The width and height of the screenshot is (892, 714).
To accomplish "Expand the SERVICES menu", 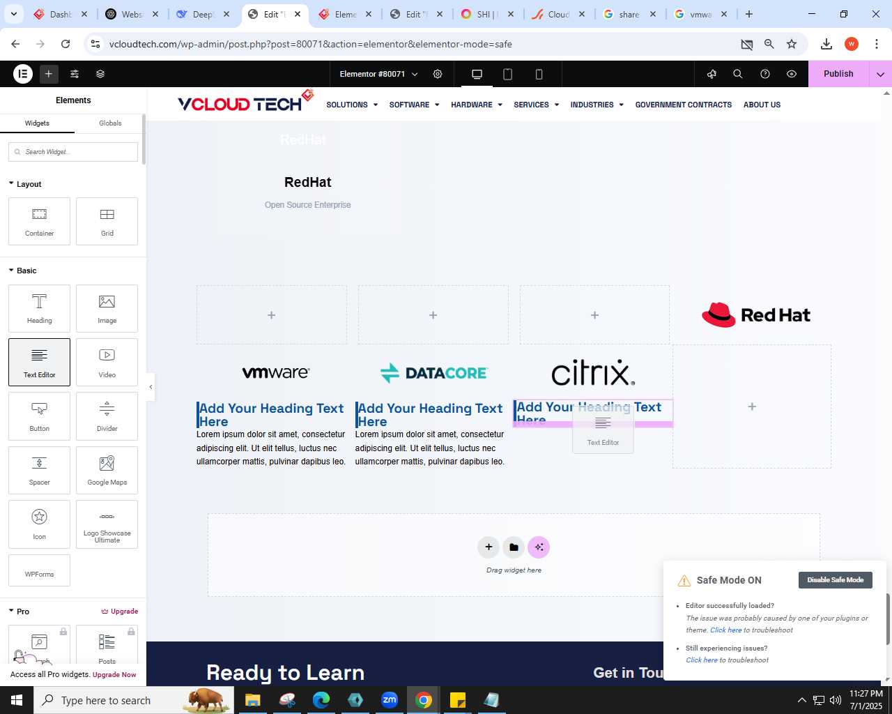I will pyautogui.click(x=536, y=105).
